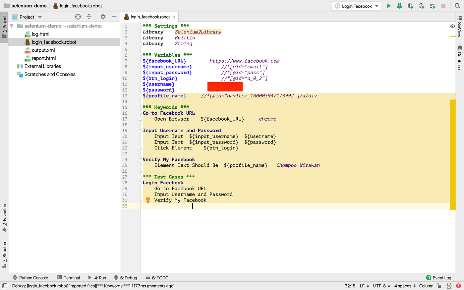Open the 6: TODO tool window
The height and width of the screenshot is (290, 464).
(x=160, y=278)
